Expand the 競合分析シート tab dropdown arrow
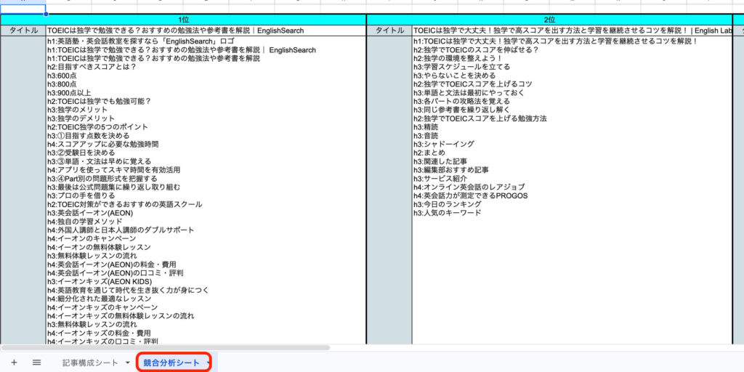Screen dimensions: 744x372 coord(209,362)
